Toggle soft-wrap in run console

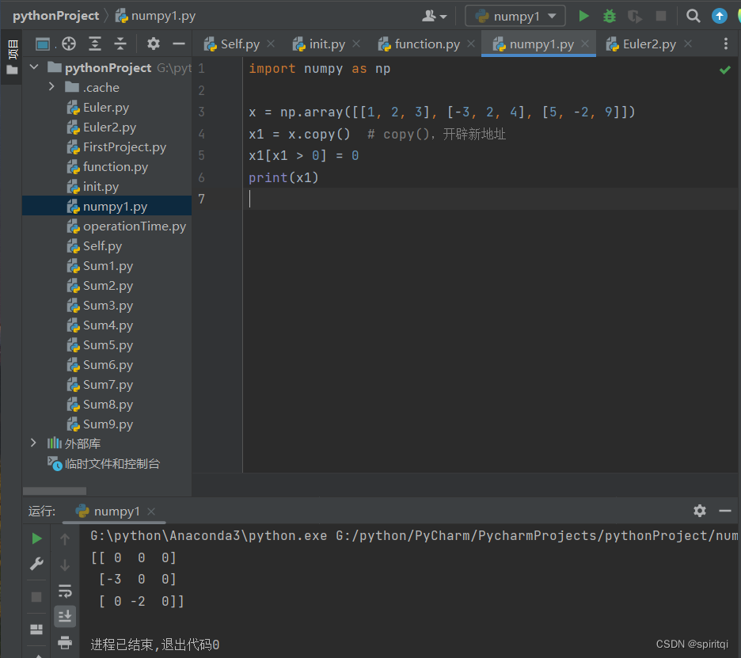65,591
